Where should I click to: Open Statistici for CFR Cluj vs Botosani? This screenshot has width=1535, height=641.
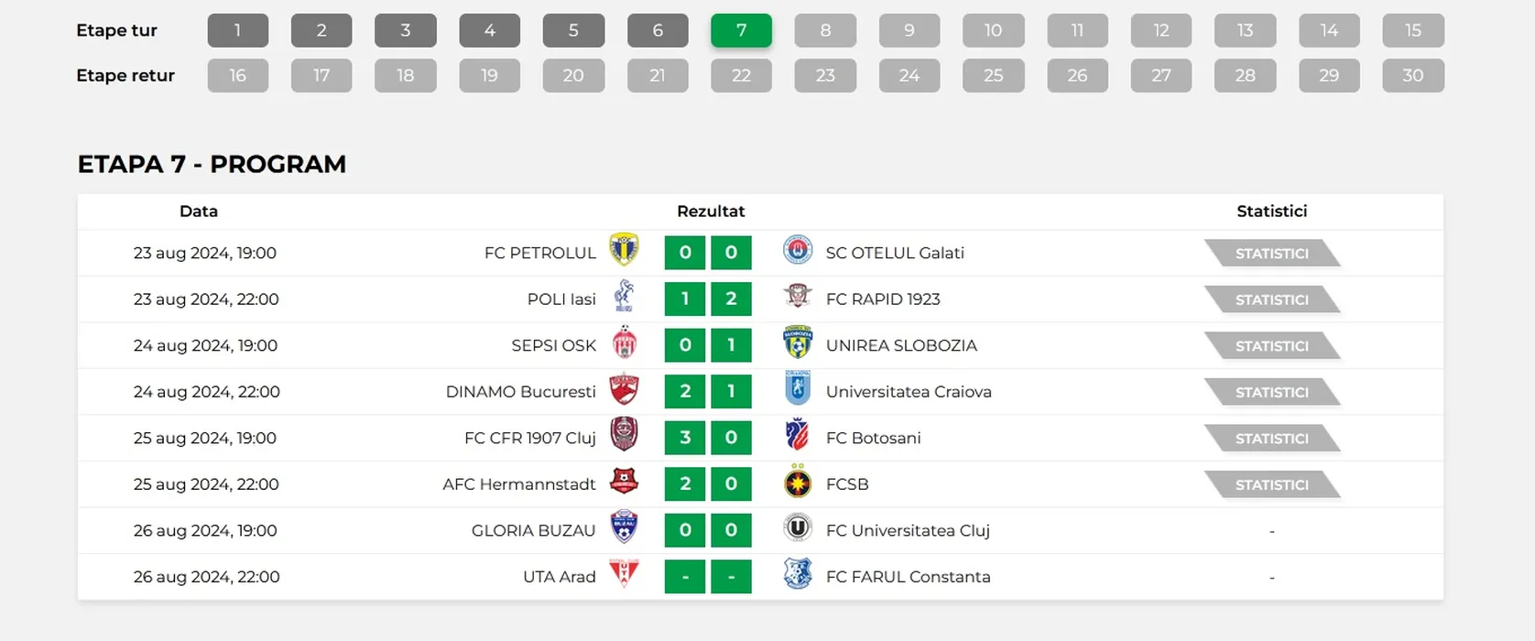1271,439
